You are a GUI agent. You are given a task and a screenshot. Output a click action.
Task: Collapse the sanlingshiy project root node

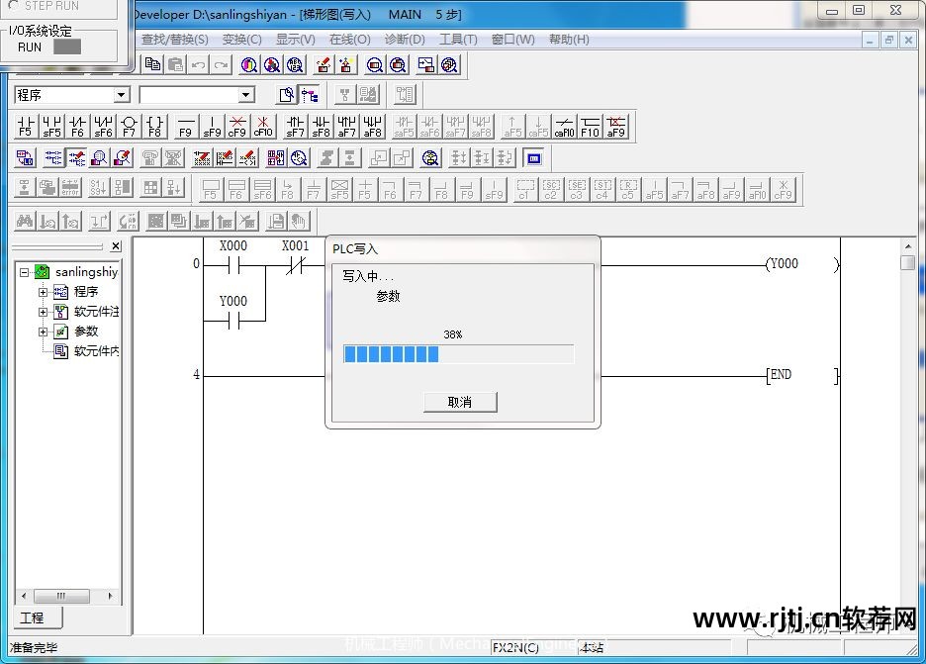pyautogui.click(x=24, y=272)
